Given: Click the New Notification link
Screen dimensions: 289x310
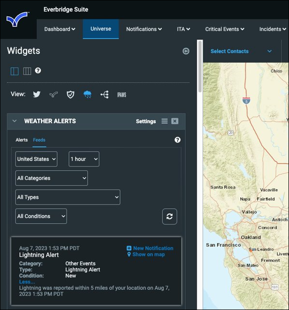Looking at the screenshot, I should [x=153, y=248].
